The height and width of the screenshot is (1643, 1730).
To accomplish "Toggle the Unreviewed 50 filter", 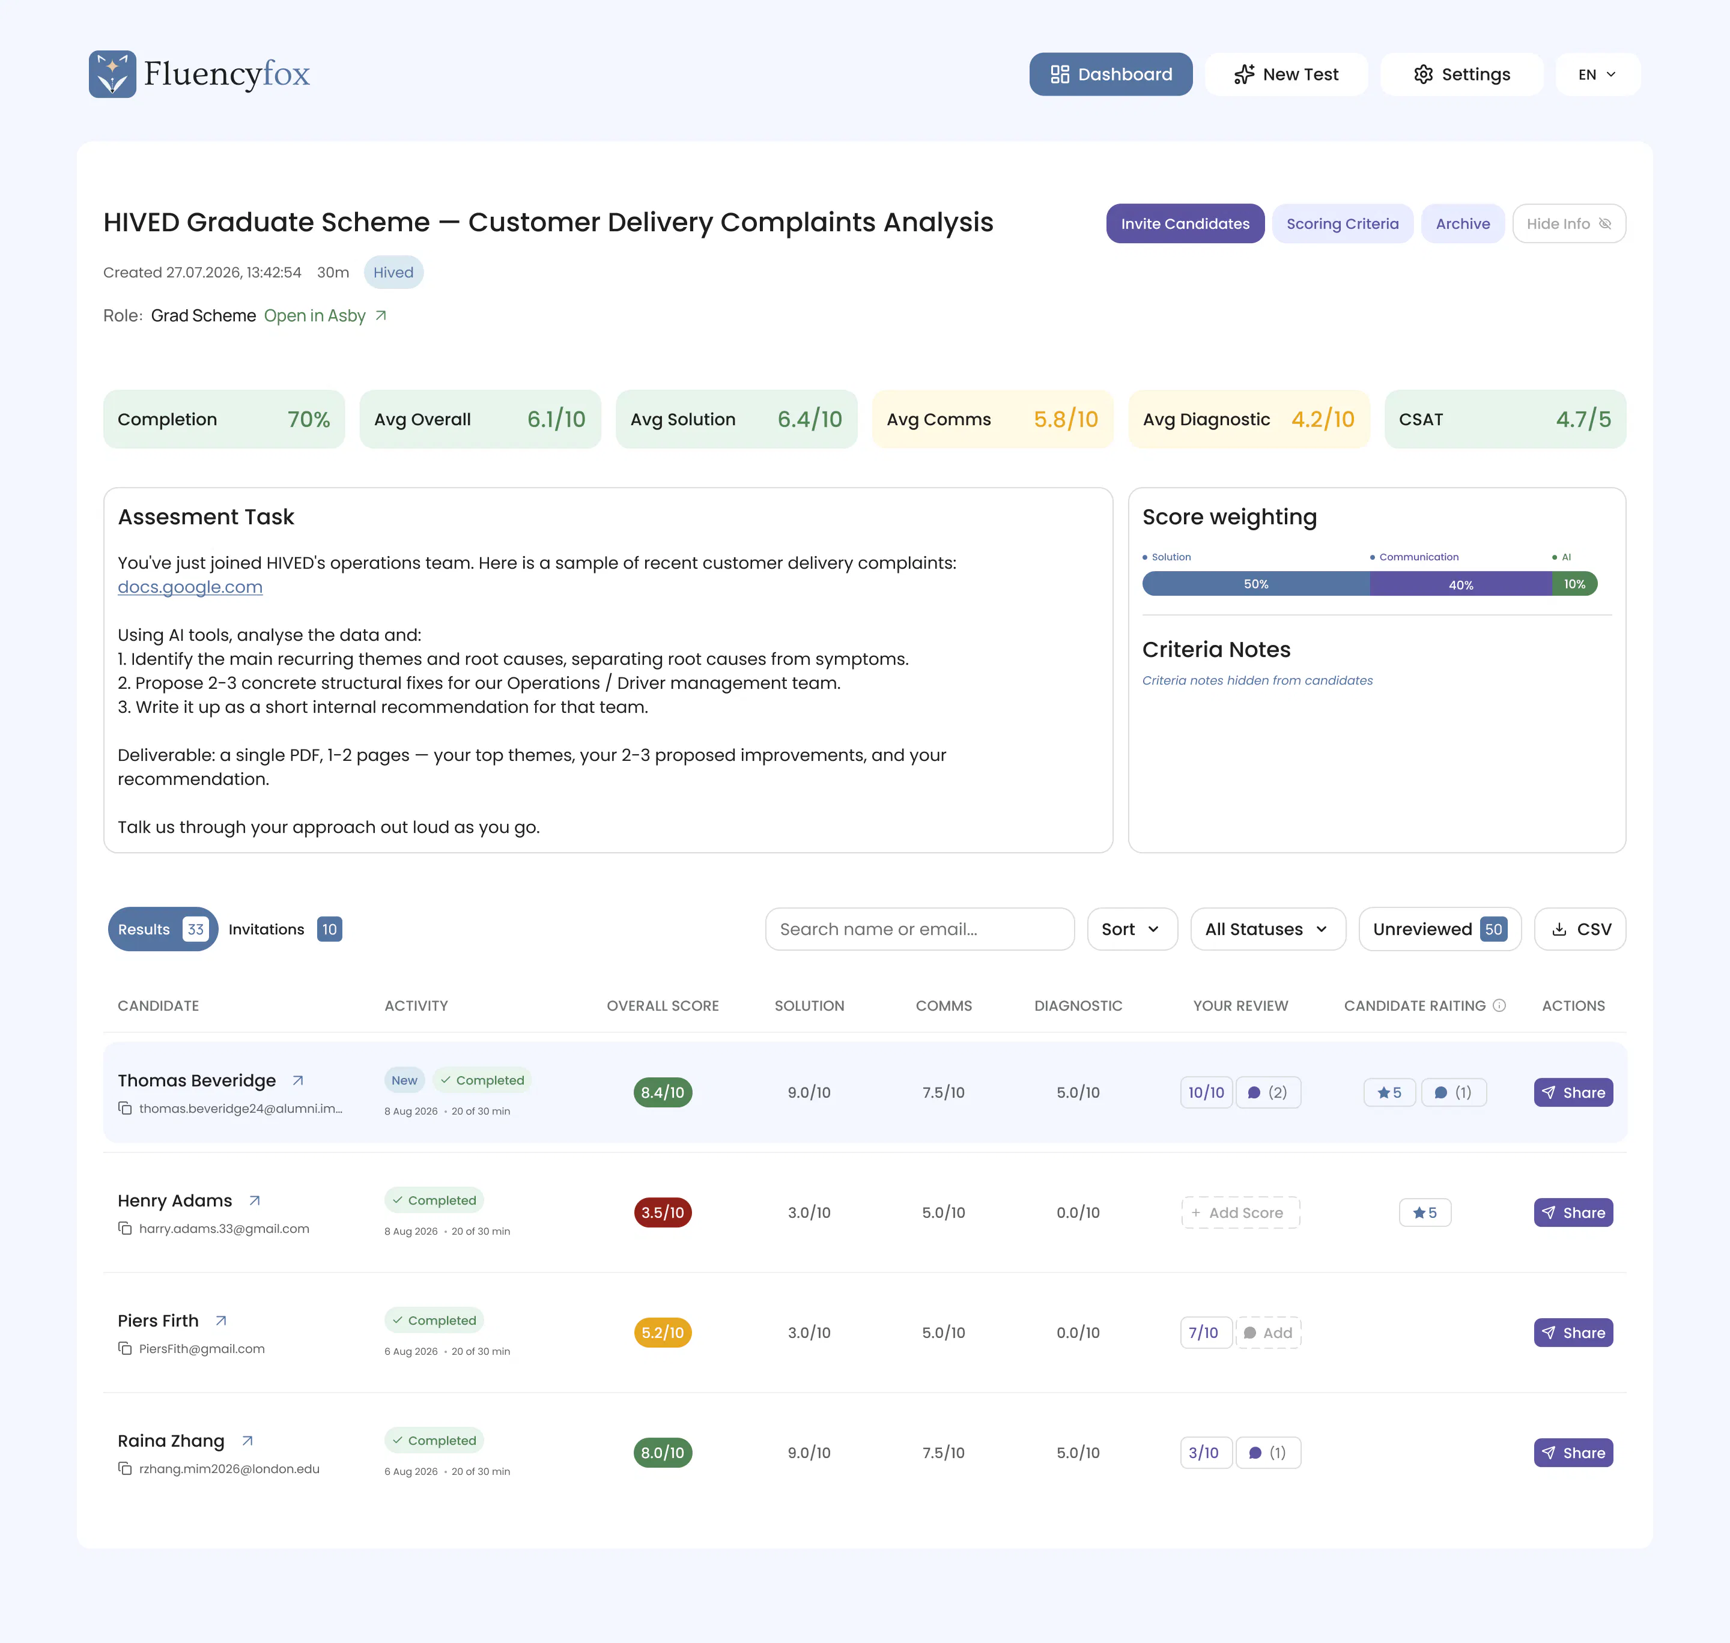I will click(1440, 929).
